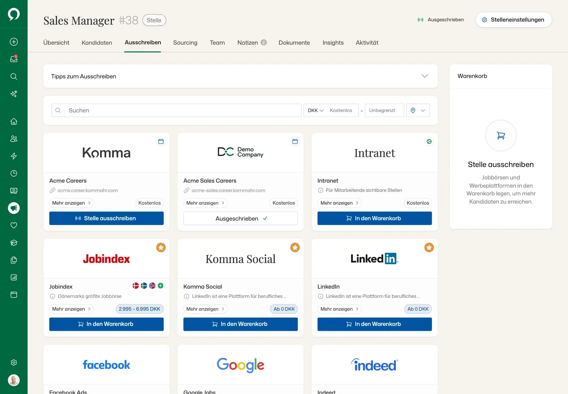Open acme.career.kommahr.com link

coord(88,190)
